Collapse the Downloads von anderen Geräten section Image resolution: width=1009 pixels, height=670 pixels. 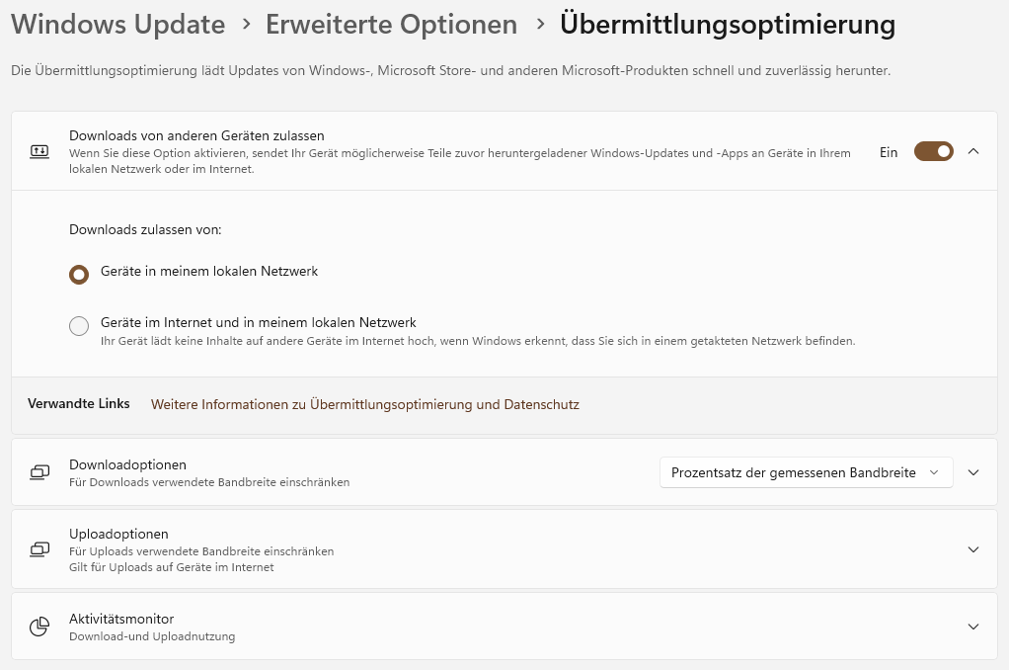click(x=973, y=151)
